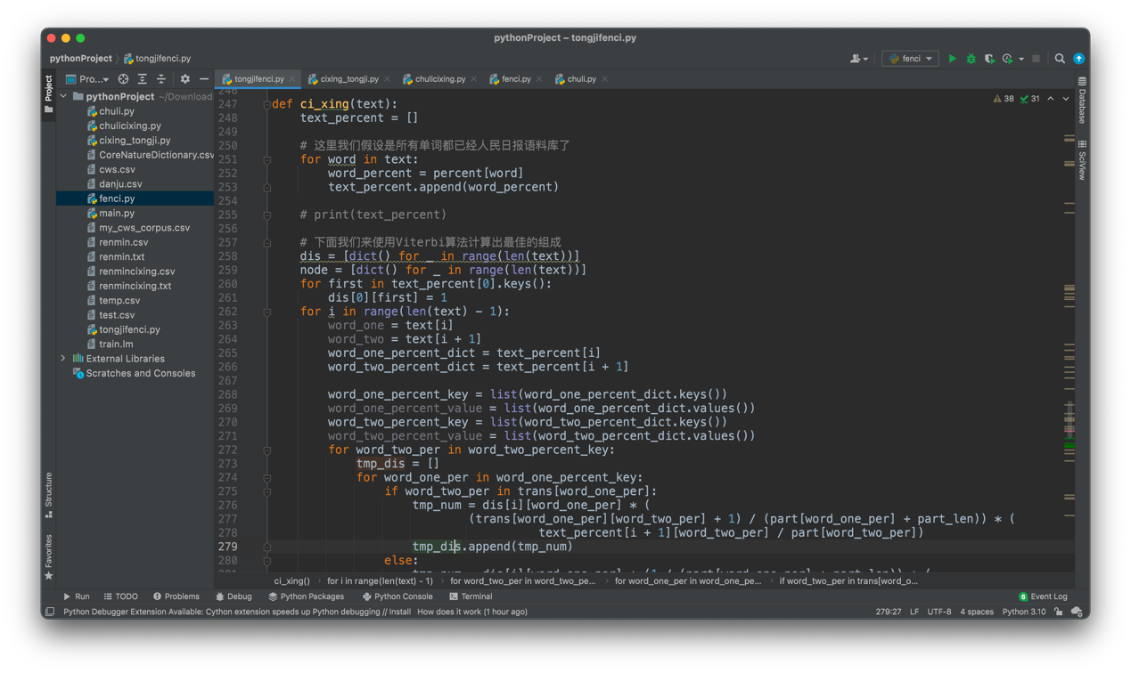This screenshot has width=1131, height=673.
Task: Click the Collapse All icon in Project panel
Action: [x=161, y=79]
